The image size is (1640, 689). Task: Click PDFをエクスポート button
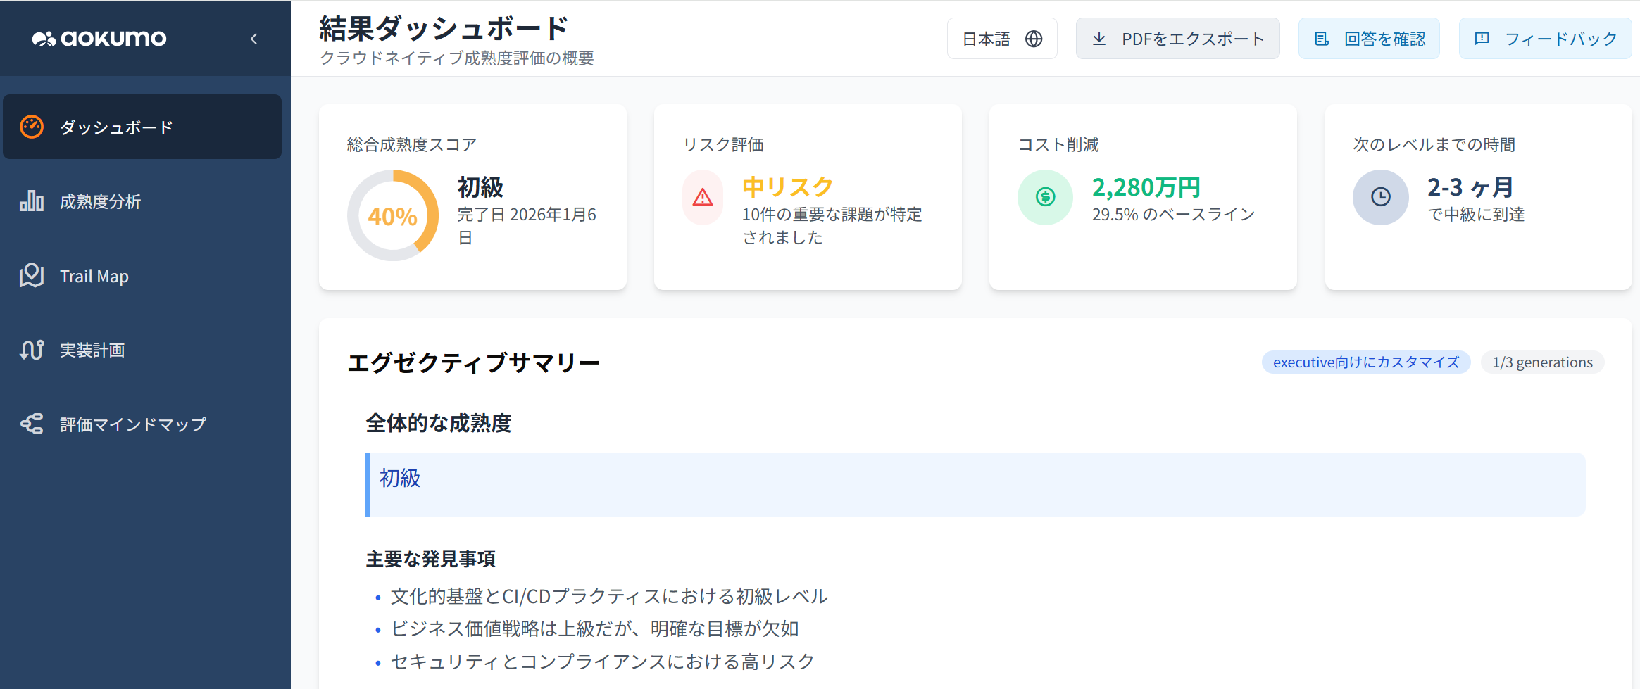pyautogui.click(x=1177, y=39)
